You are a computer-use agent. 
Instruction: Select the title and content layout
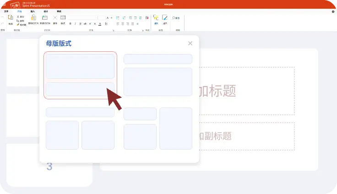(158, 75)
